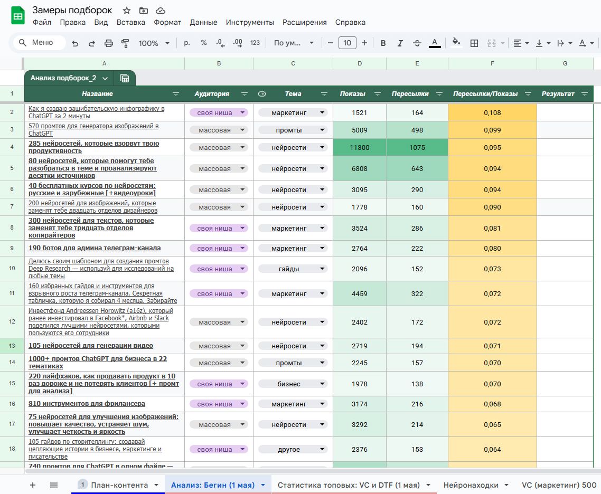Click the Undo arrow icon
The image size is (601, 494).
tap(75, 43)
